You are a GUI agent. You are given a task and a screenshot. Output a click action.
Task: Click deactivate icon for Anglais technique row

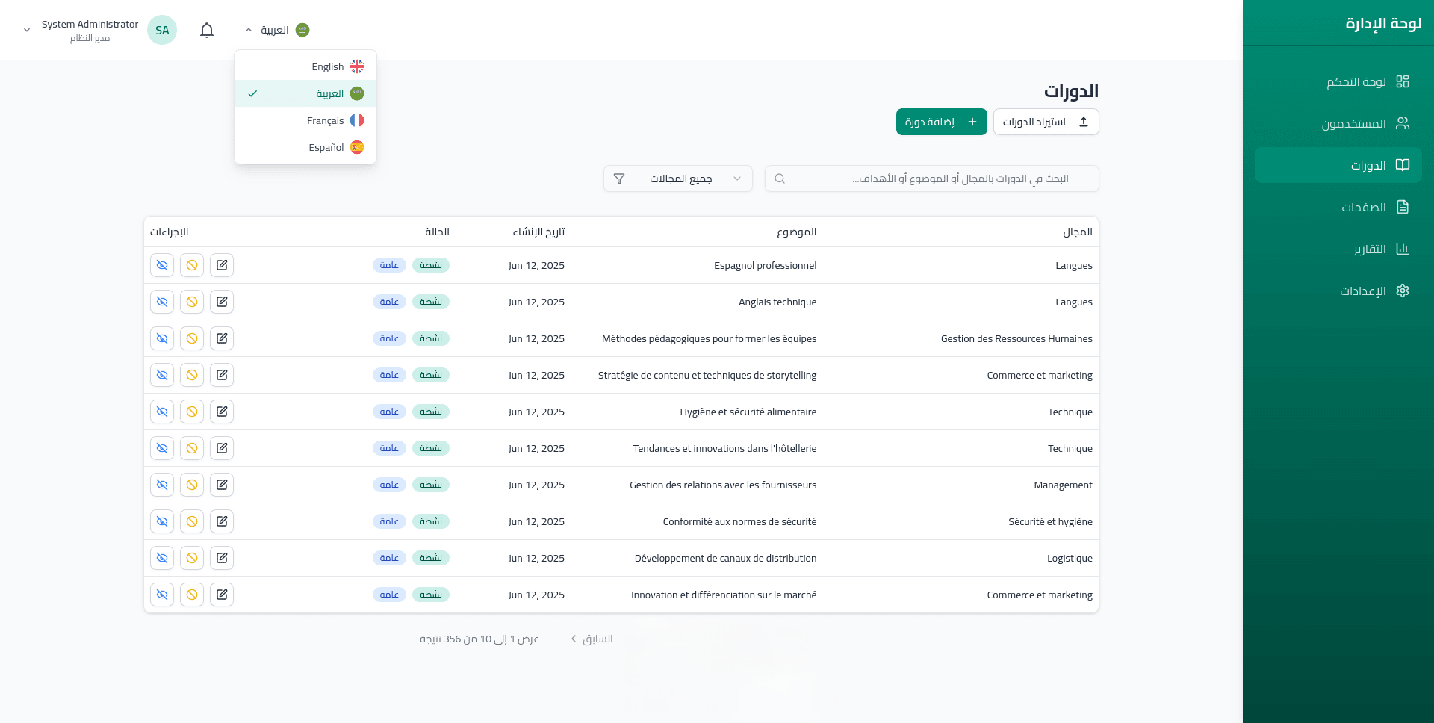(192, 302)
